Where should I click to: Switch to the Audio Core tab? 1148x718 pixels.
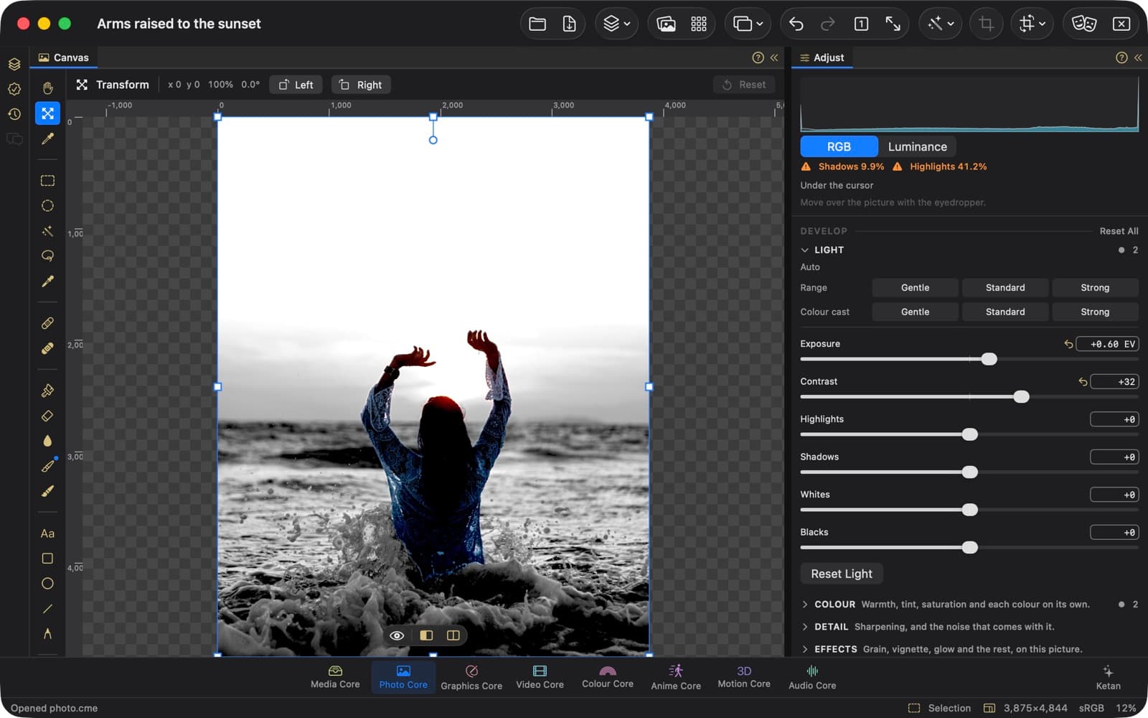click(x=812, y=677)
